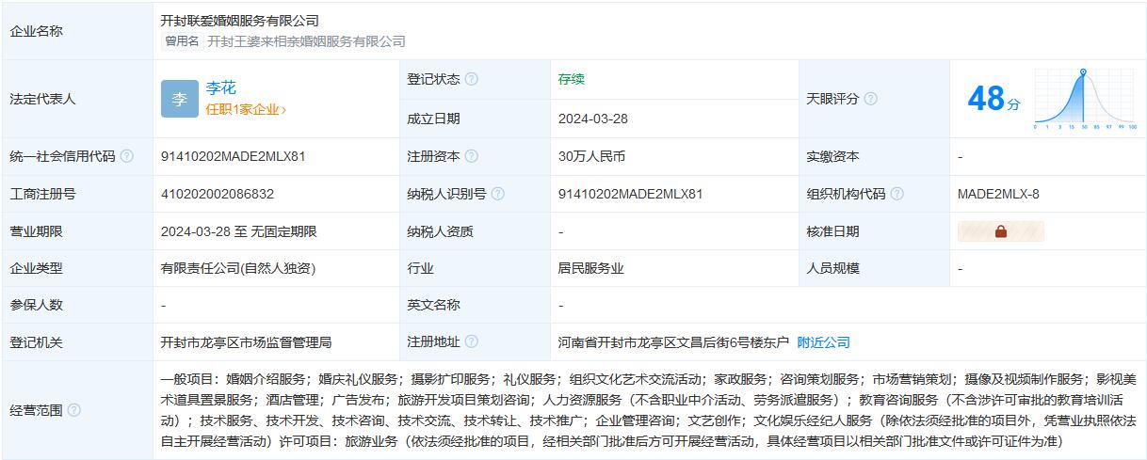Click establishment date 2024-03-28
Image resolution: width=1147 pixels, height=460 pixels.
pos(593,119)
